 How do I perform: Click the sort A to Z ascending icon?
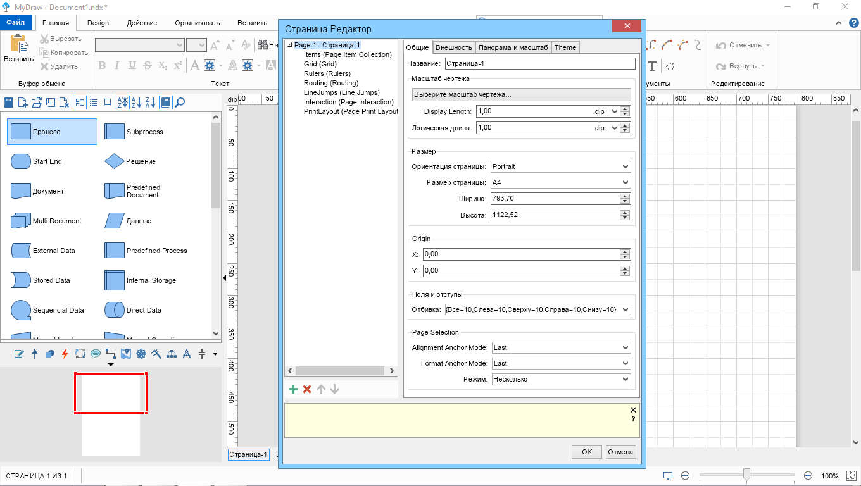tap(137, 103)
